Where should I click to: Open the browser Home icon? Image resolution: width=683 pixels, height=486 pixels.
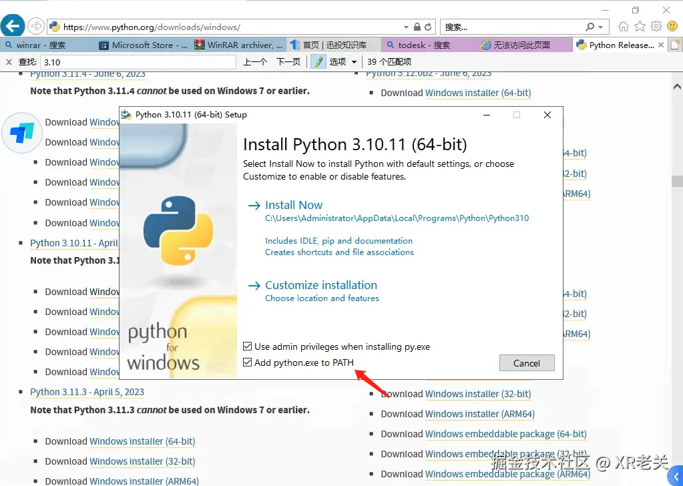tap(624, 27)
